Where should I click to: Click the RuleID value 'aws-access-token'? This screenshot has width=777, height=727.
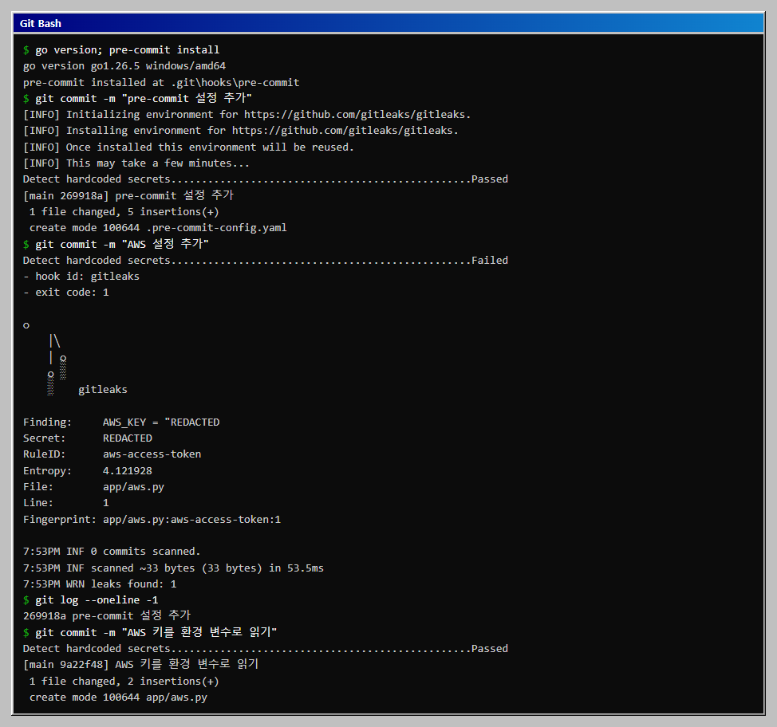(x=152, y=454)
